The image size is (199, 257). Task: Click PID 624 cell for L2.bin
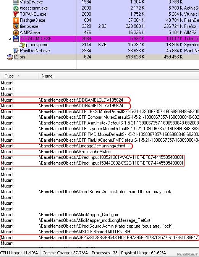tap(87, 57)
